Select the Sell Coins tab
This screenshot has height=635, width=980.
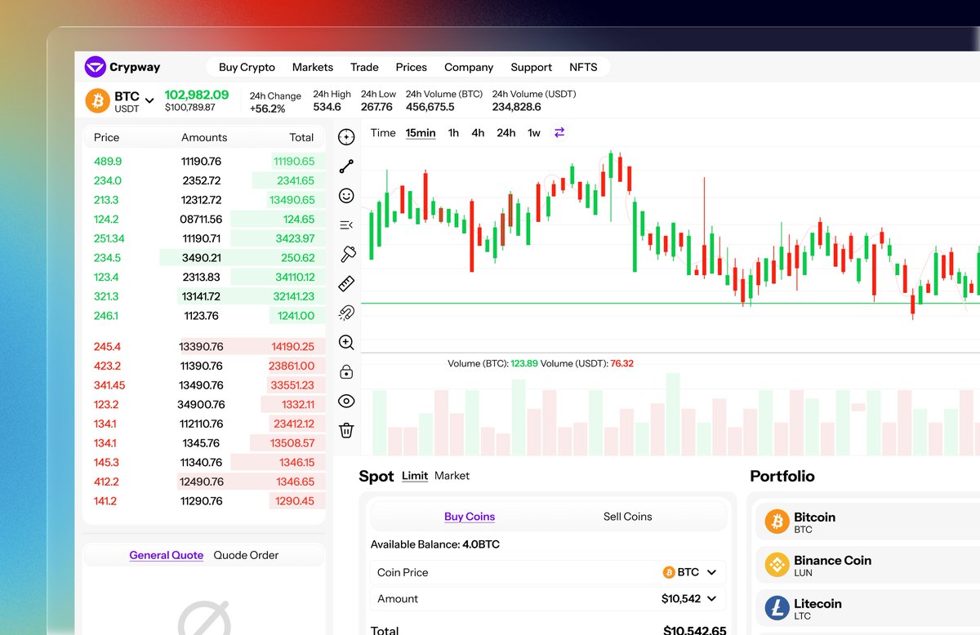(627, 517)
